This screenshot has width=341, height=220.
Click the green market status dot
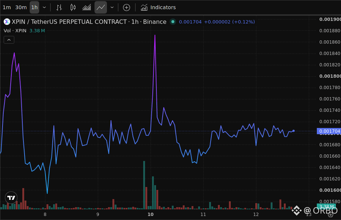tap(173, 22)
